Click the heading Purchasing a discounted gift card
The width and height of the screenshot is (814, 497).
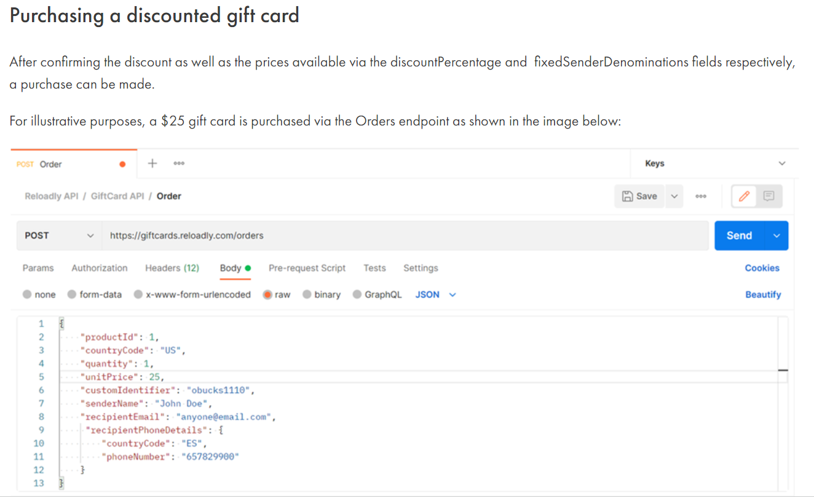154,15
